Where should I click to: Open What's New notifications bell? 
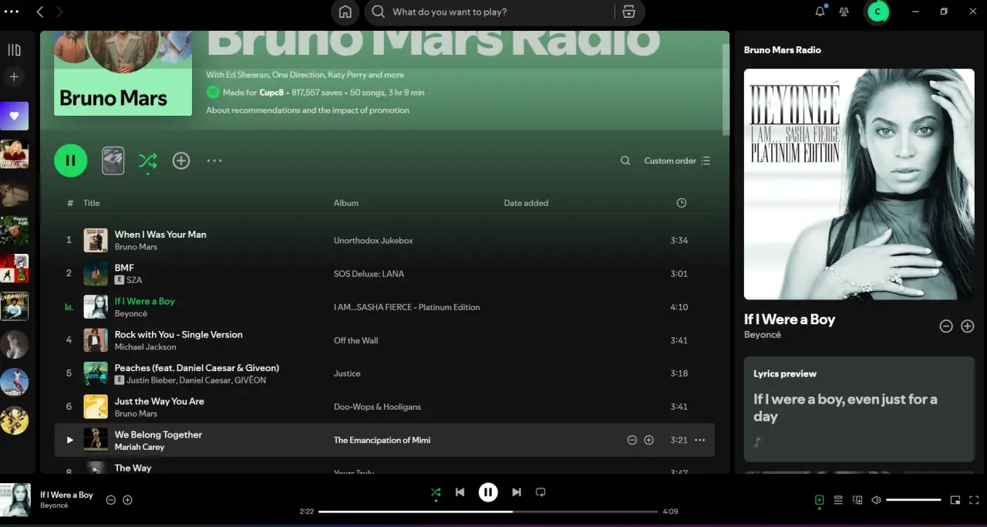click(820, 12)
